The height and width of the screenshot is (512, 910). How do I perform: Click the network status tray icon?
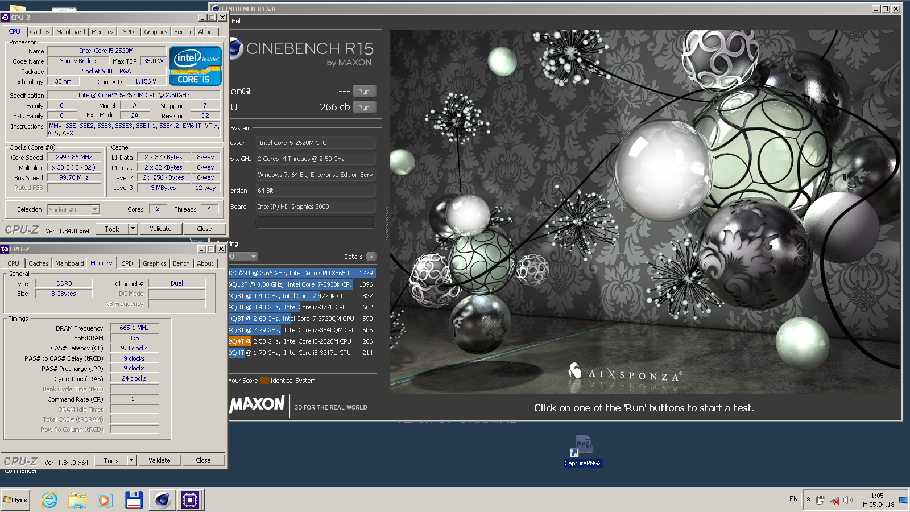(834, 500)
